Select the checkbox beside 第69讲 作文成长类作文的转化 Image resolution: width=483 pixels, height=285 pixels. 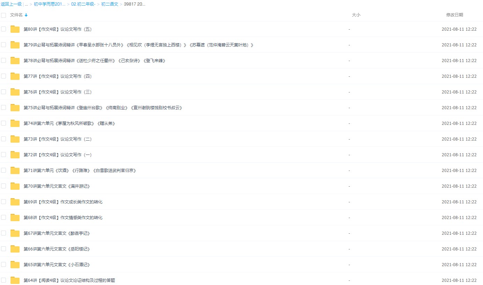click(3, 202)
